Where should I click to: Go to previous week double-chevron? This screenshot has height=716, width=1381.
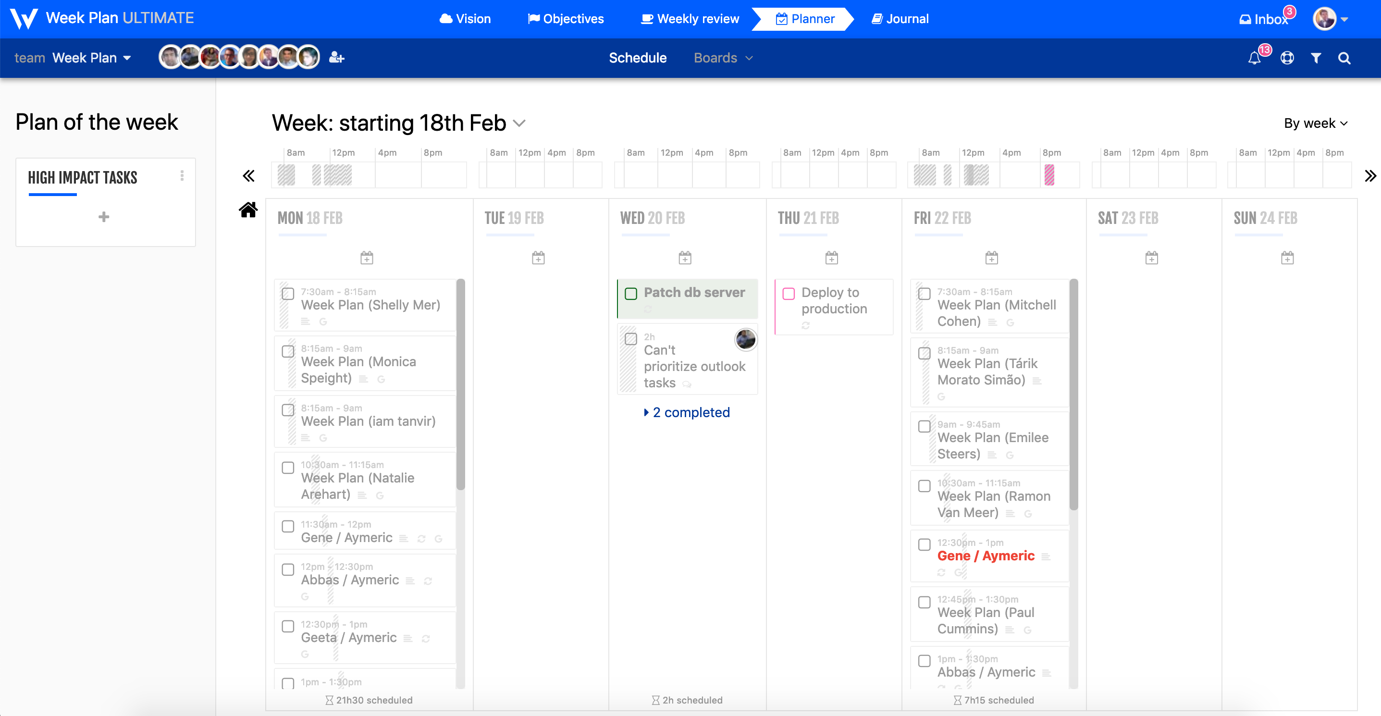point(248,176)
